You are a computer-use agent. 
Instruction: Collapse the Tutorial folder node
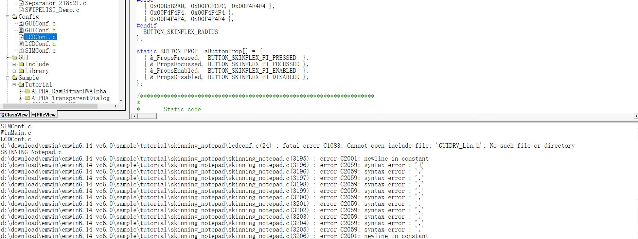(14, 85)
